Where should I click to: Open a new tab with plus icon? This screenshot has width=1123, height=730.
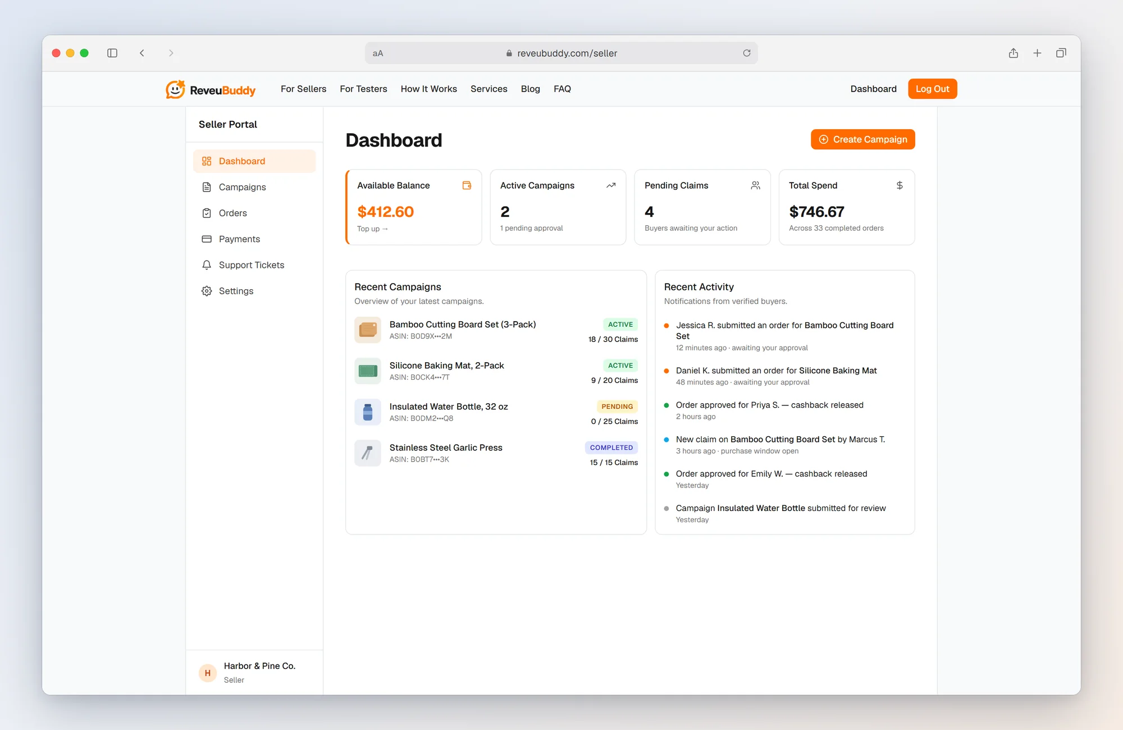click(1037, 53)
